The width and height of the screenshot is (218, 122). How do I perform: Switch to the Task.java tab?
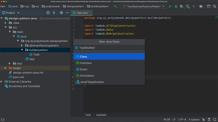coord(82,13)
